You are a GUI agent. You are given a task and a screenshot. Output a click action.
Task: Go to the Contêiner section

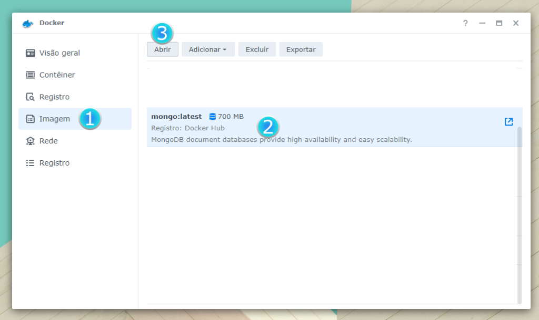(57, 75)
